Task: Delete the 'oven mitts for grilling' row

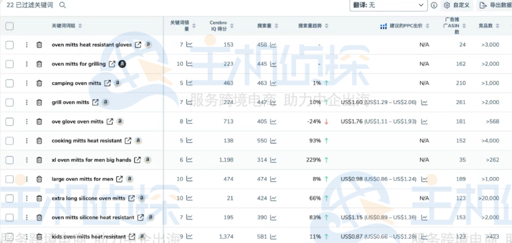Action: pos(39,64)
